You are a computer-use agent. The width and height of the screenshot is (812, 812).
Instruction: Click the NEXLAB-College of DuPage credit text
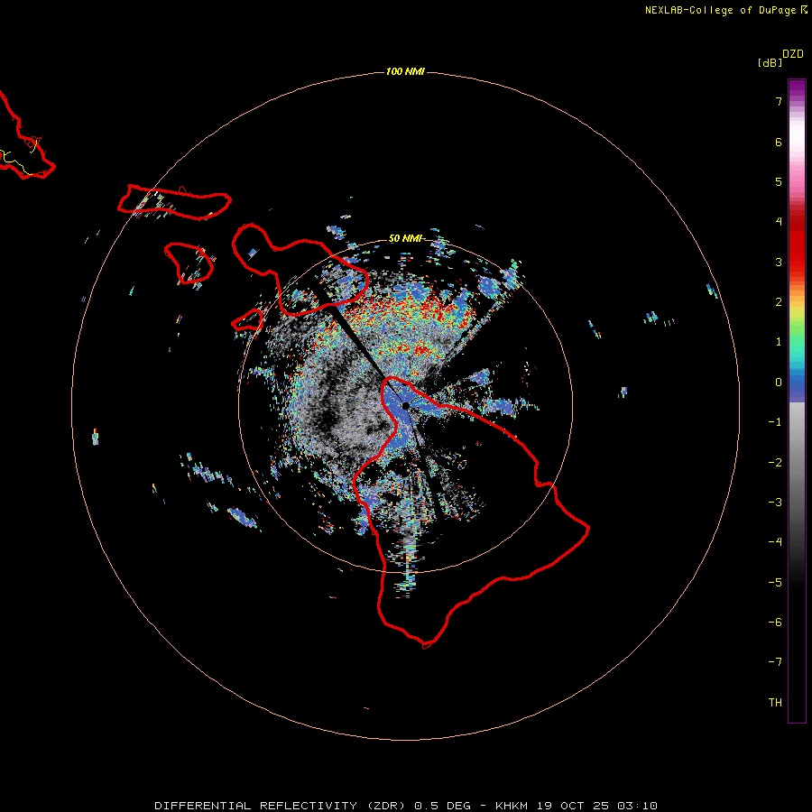tap(725, 10)
